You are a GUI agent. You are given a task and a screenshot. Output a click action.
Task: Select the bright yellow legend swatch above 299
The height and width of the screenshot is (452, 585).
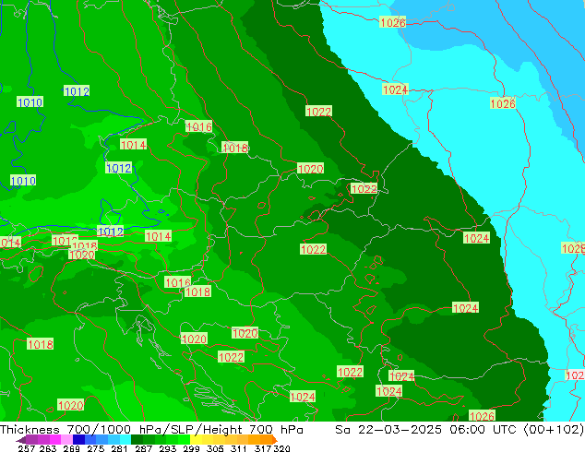(x=196, y=439)
